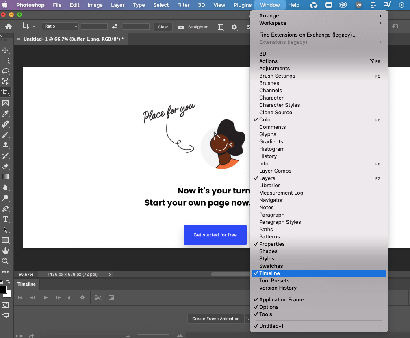This screenshot has height=338, width=410.
Task: Click the Clear button in the options bar
Action: pos(163,27)
